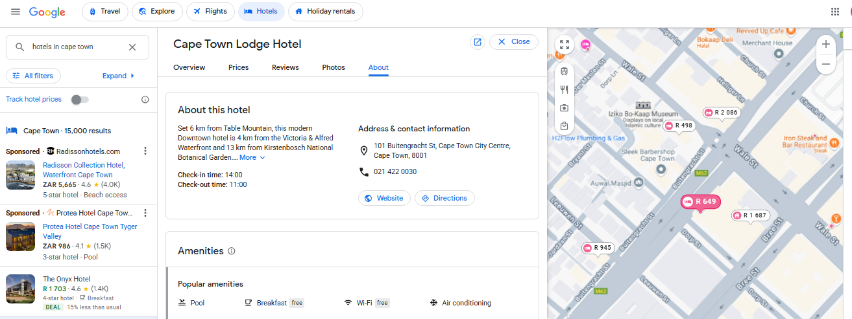Viewport: 852px width, 319px height.
Task: Open Track hotel prices info icon
Action: (145, 100)
